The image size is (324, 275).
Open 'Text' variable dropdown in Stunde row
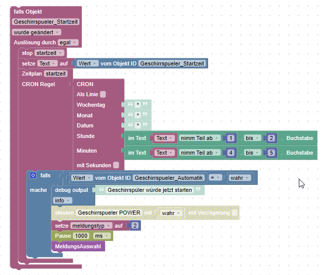coord(164,138)
